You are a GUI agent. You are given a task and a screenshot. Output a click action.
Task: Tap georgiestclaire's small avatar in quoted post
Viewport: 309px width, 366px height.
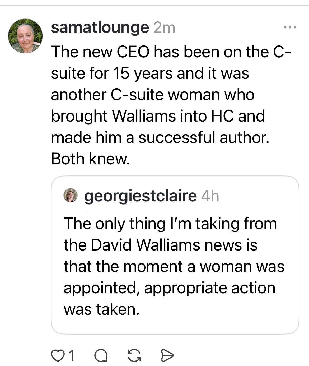click(71, 195)
